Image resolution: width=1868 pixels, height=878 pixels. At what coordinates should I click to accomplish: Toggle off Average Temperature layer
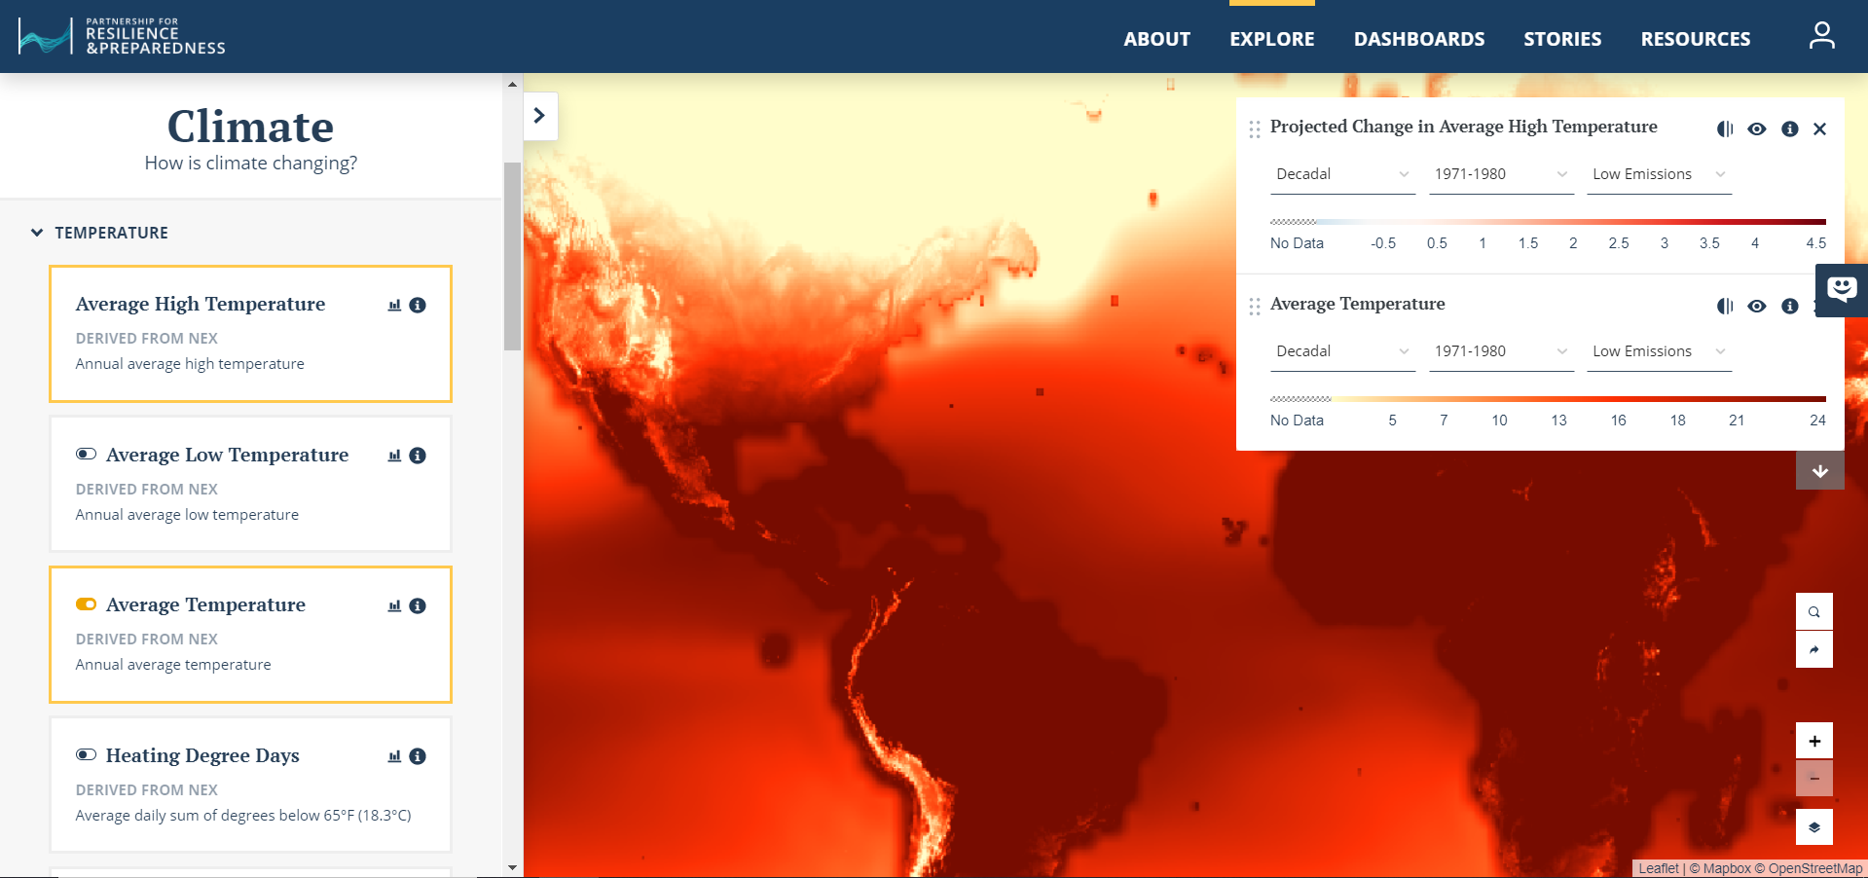tap(86, 604)
